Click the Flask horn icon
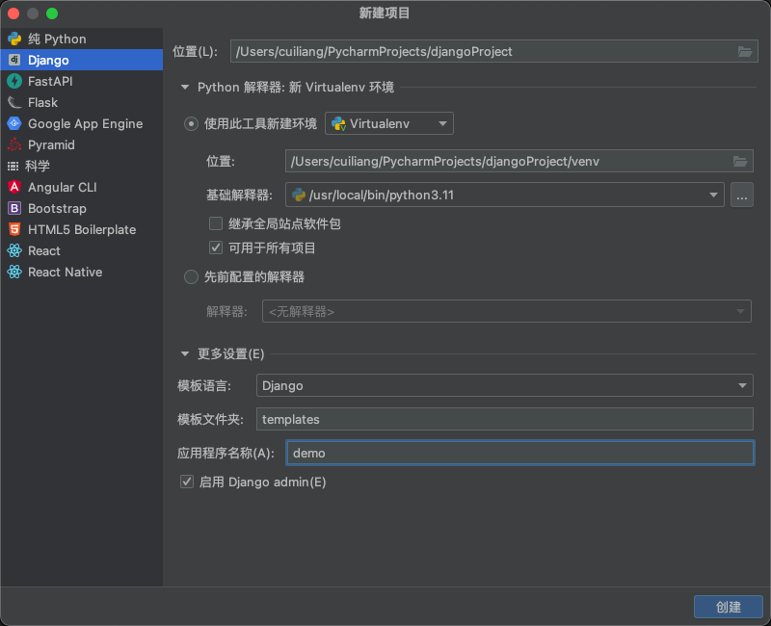The width and height of the screenshot is (771, 626). coord(14,102)
